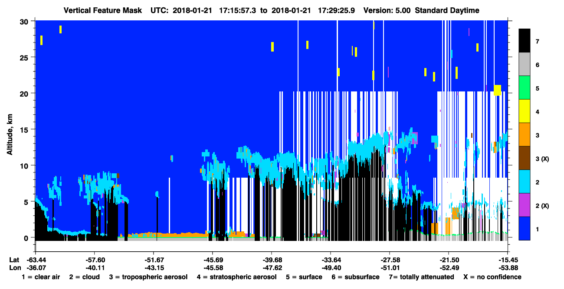The image size is (564, 289).
Task: Select latitude value '-15.45'
Action: pos(508,260)
